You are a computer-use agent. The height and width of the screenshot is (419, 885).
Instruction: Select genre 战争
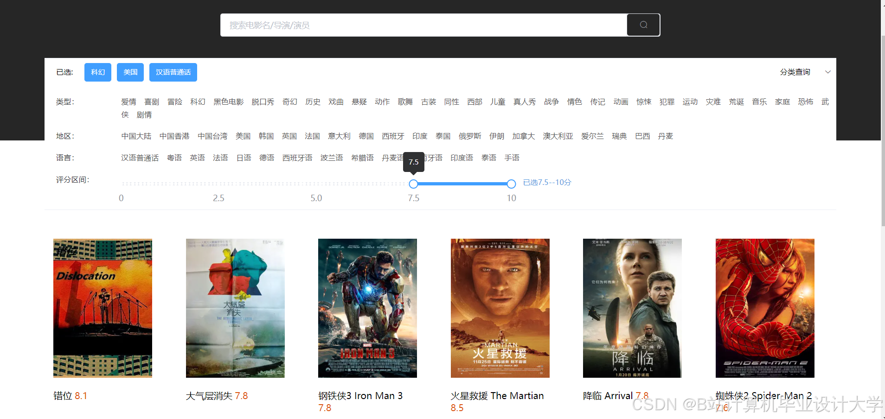552,102
